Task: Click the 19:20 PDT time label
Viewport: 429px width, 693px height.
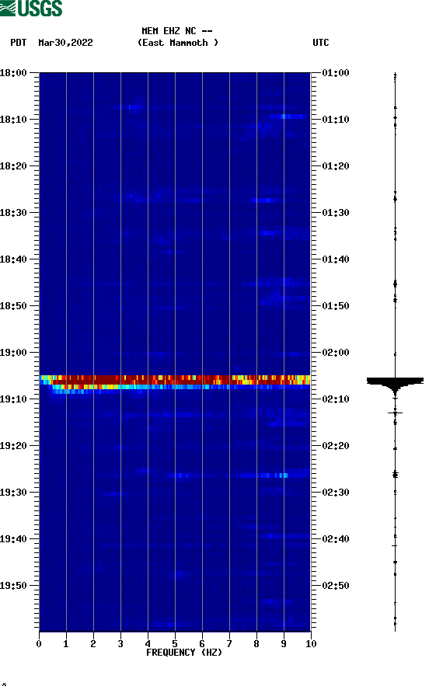Action: tap(13, 446)
